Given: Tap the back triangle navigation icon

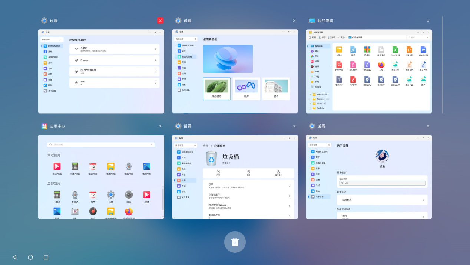Looking at the screenshot, I should [14, 257].
